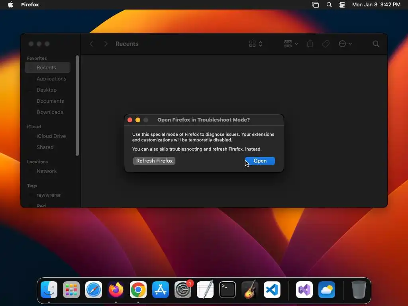This screenshot has width=408, height=306.
Task: Open System Settings from the Dock
Action: [x=183, y=290]
